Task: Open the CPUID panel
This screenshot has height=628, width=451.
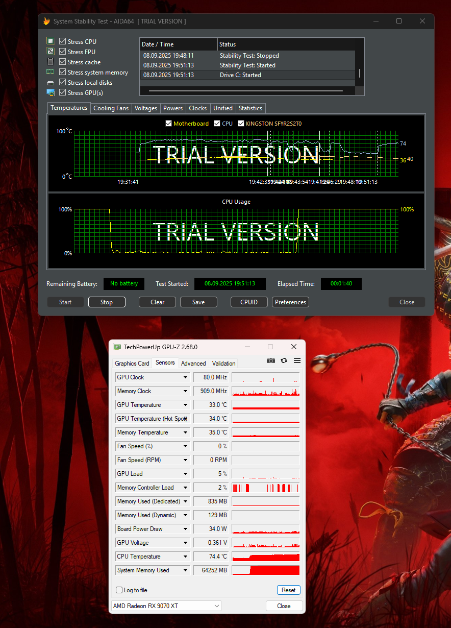Action: 249,302
